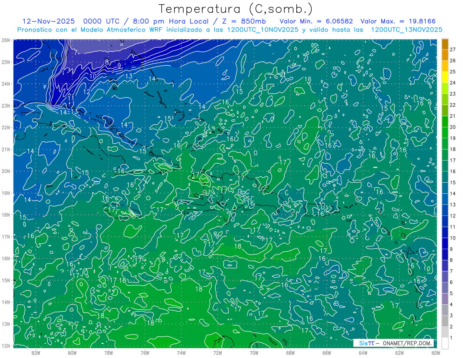This screenshot has height=358, width=463.
Task: Click the 'Valor Max. = 19.8166' readout
Action: [x=398, y=21]
